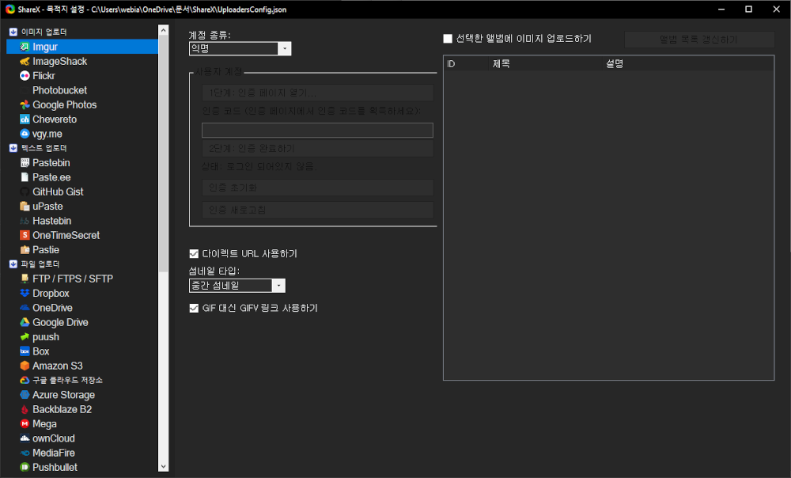The height and width of the screenshot is (478, 791).
Task: Pick the vgy.me cloud icon
Action: (25, 134)
